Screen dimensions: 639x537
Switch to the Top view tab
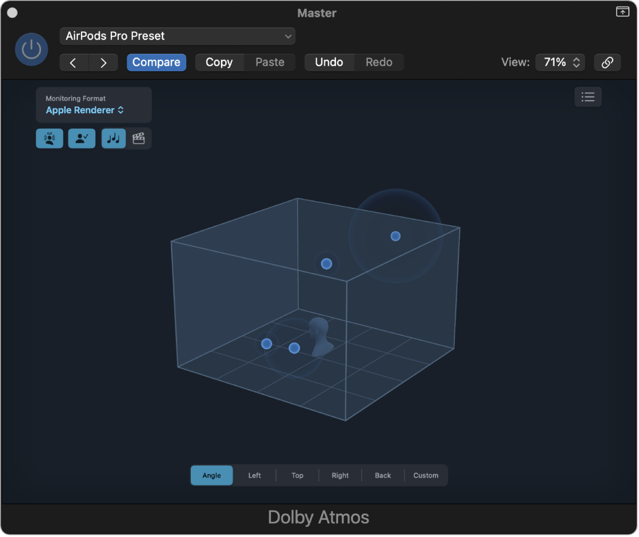(x=297, y=475)
